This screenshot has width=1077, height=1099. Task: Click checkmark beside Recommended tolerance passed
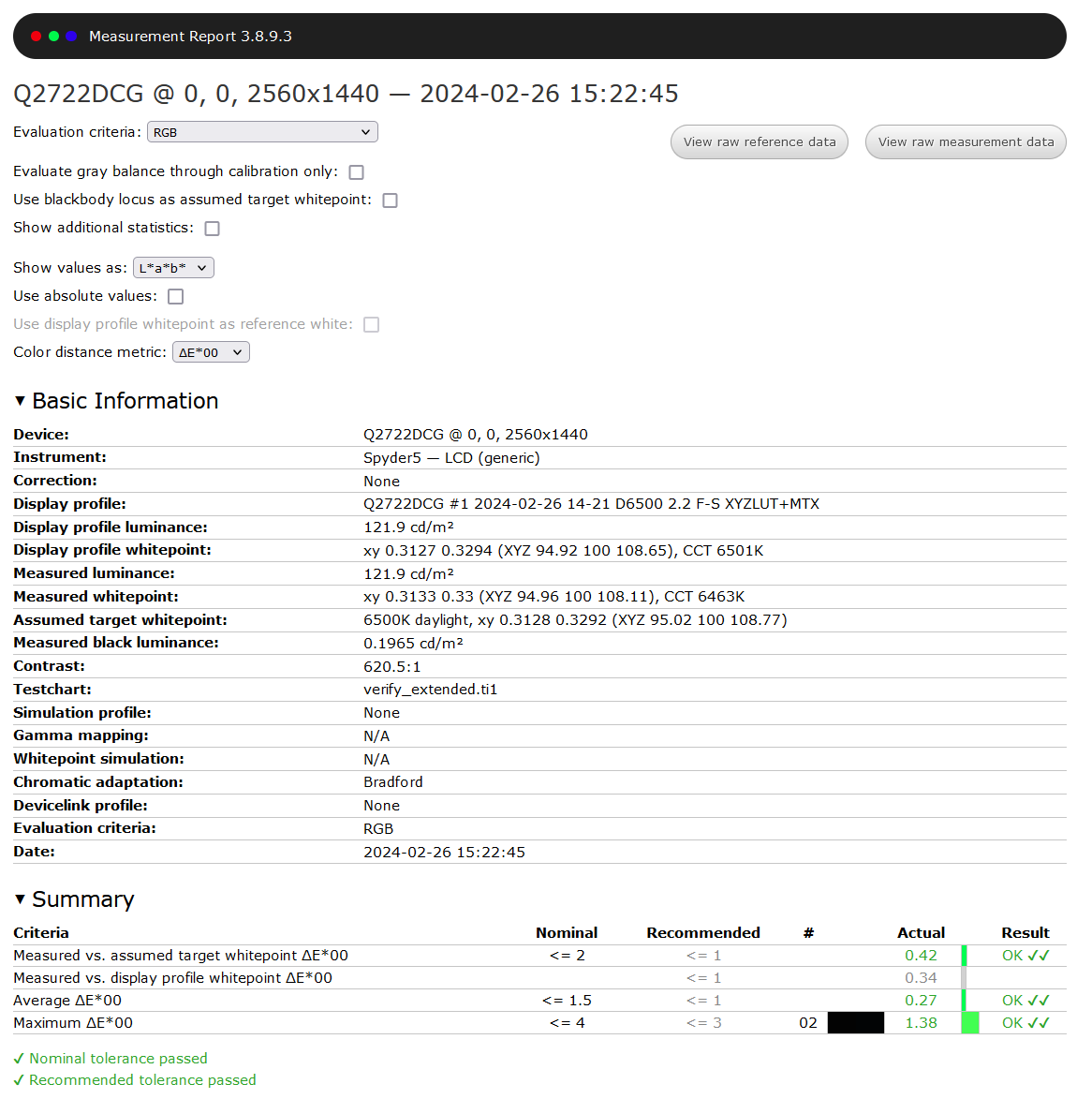click(19, 1080)
